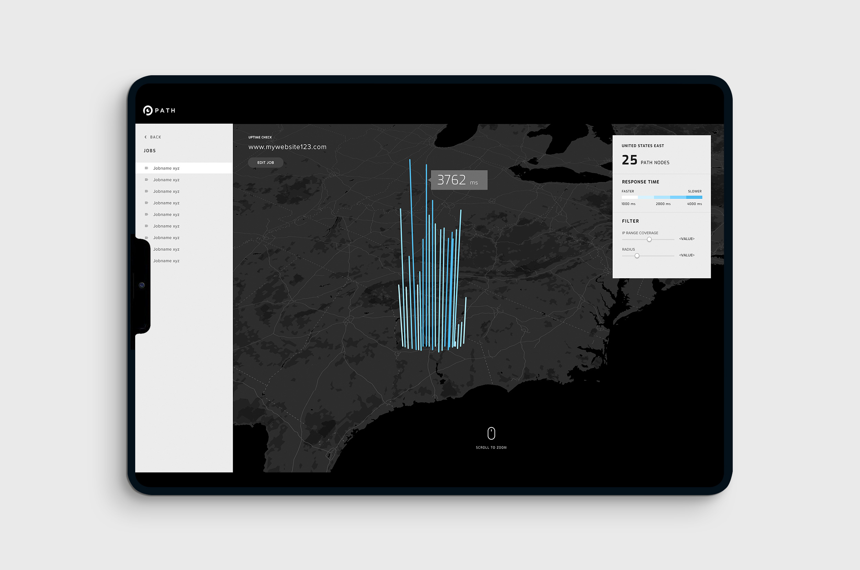Click the white fastest response time swatch
Viewport: 860px width, 570px height.
pos(629,197)
